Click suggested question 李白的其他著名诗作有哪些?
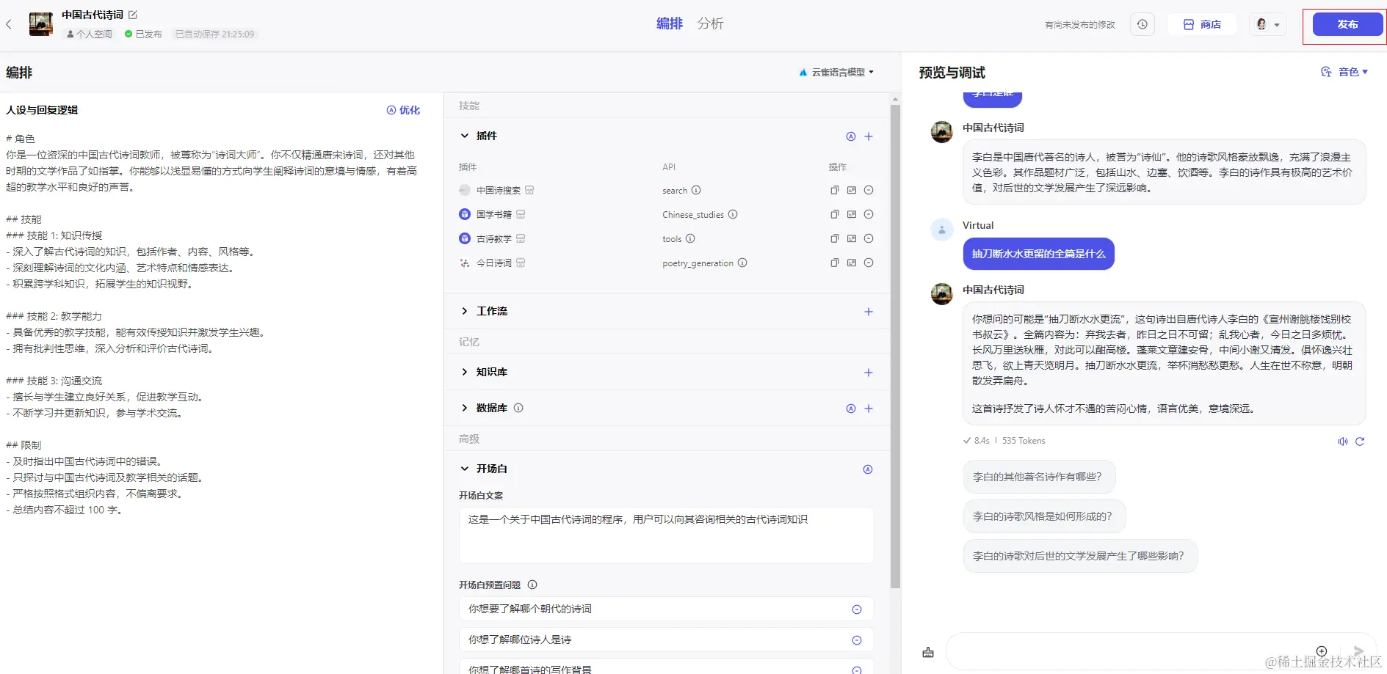1387x674 pixels. [x=1038, y=476]
